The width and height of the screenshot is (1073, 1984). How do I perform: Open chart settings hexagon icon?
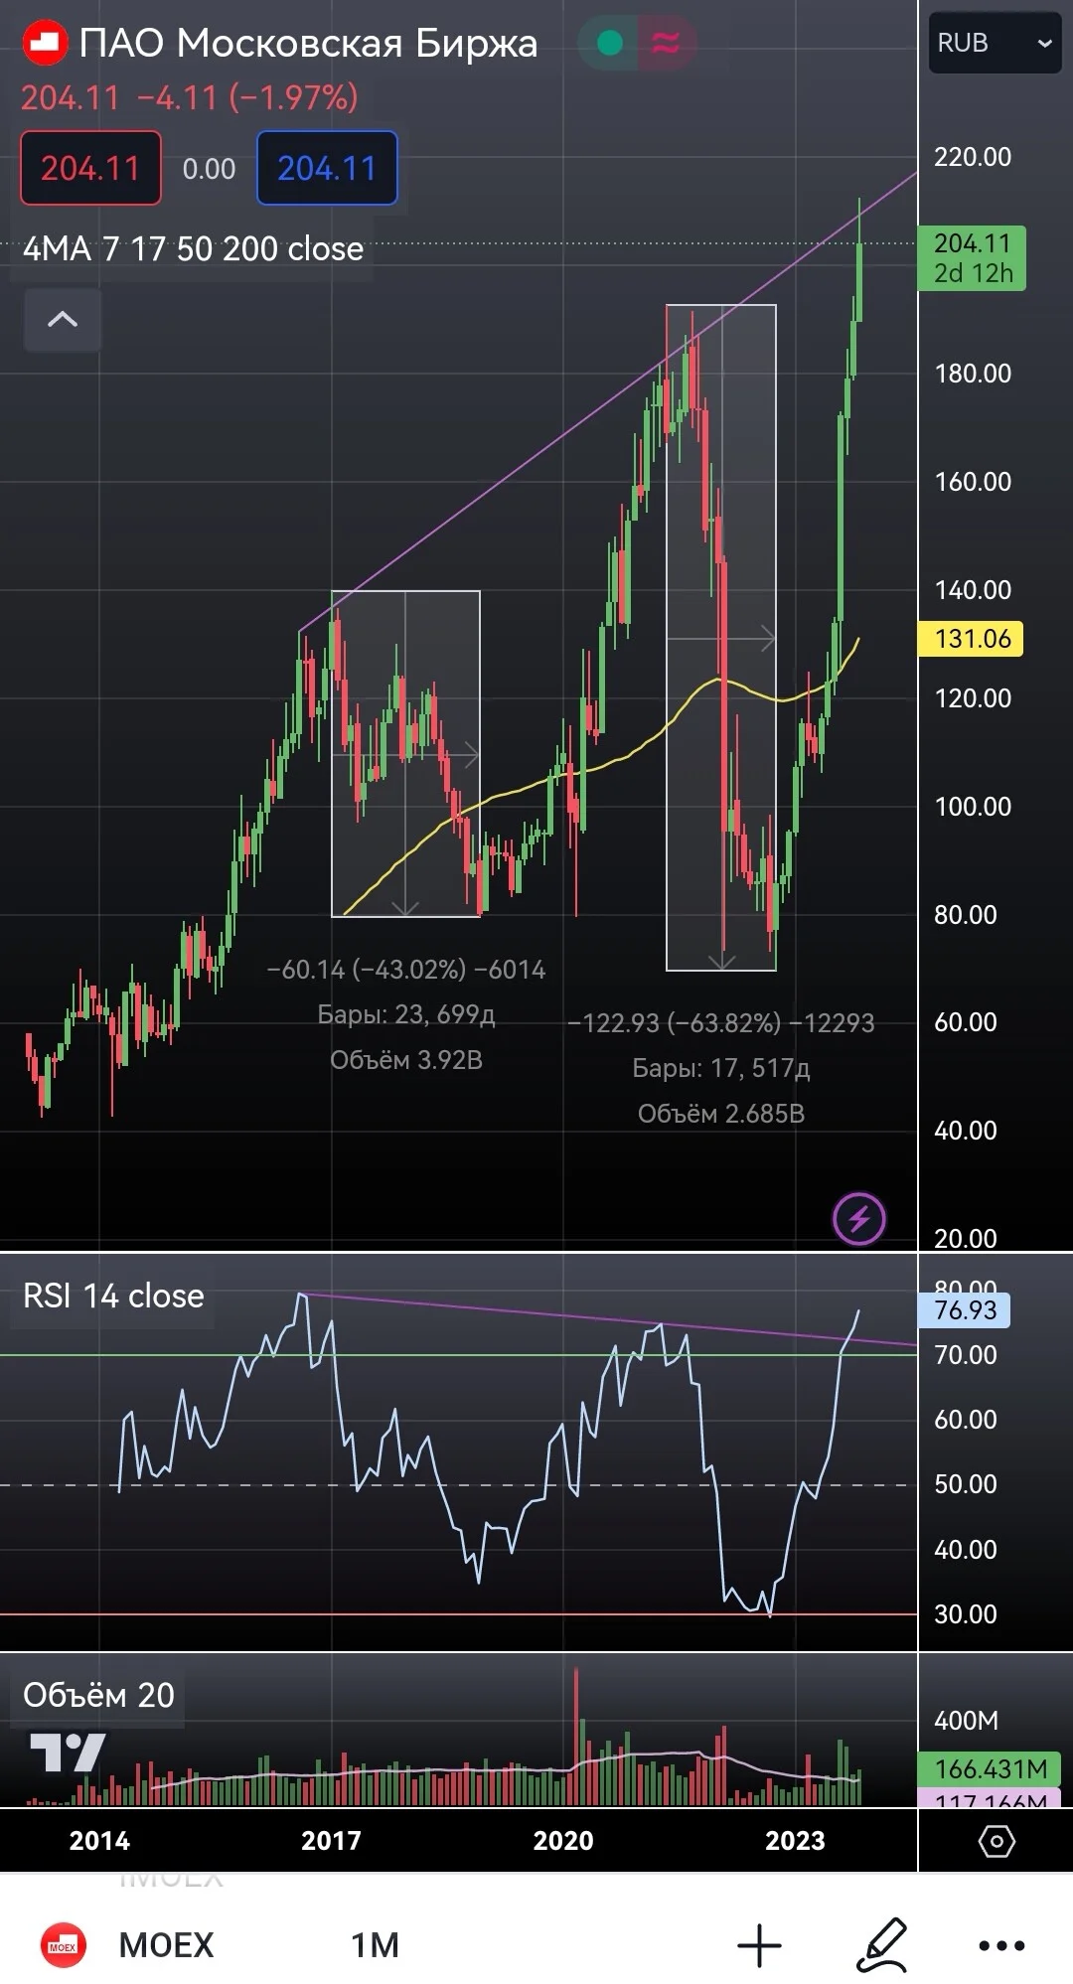[x=996, y=1841]
